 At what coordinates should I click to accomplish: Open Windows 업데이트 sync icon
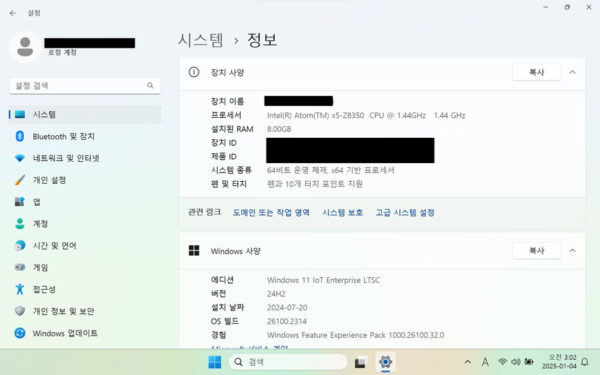(20, 333)
